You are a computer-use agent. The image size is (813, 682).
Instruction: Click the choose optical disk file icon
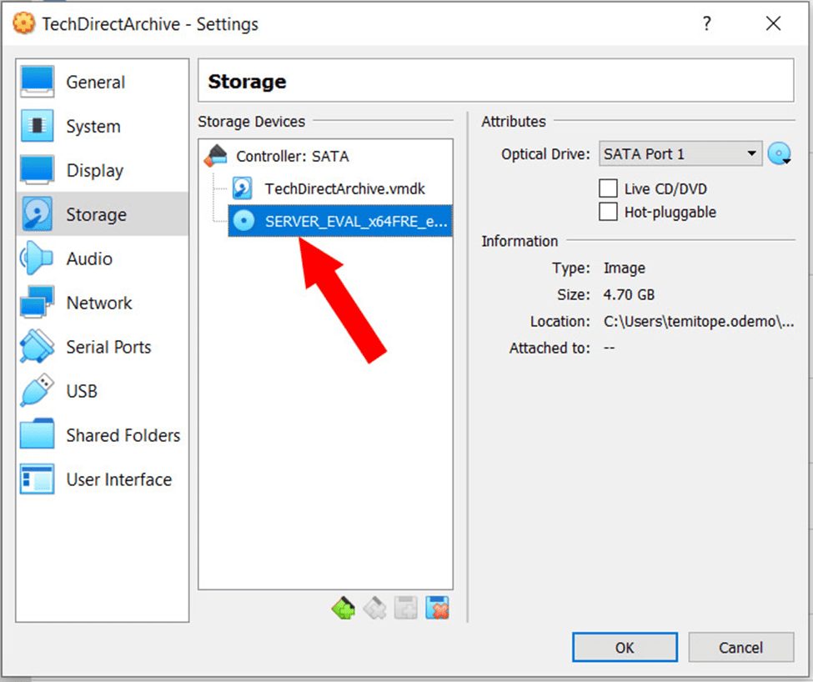tap(780, 154)
